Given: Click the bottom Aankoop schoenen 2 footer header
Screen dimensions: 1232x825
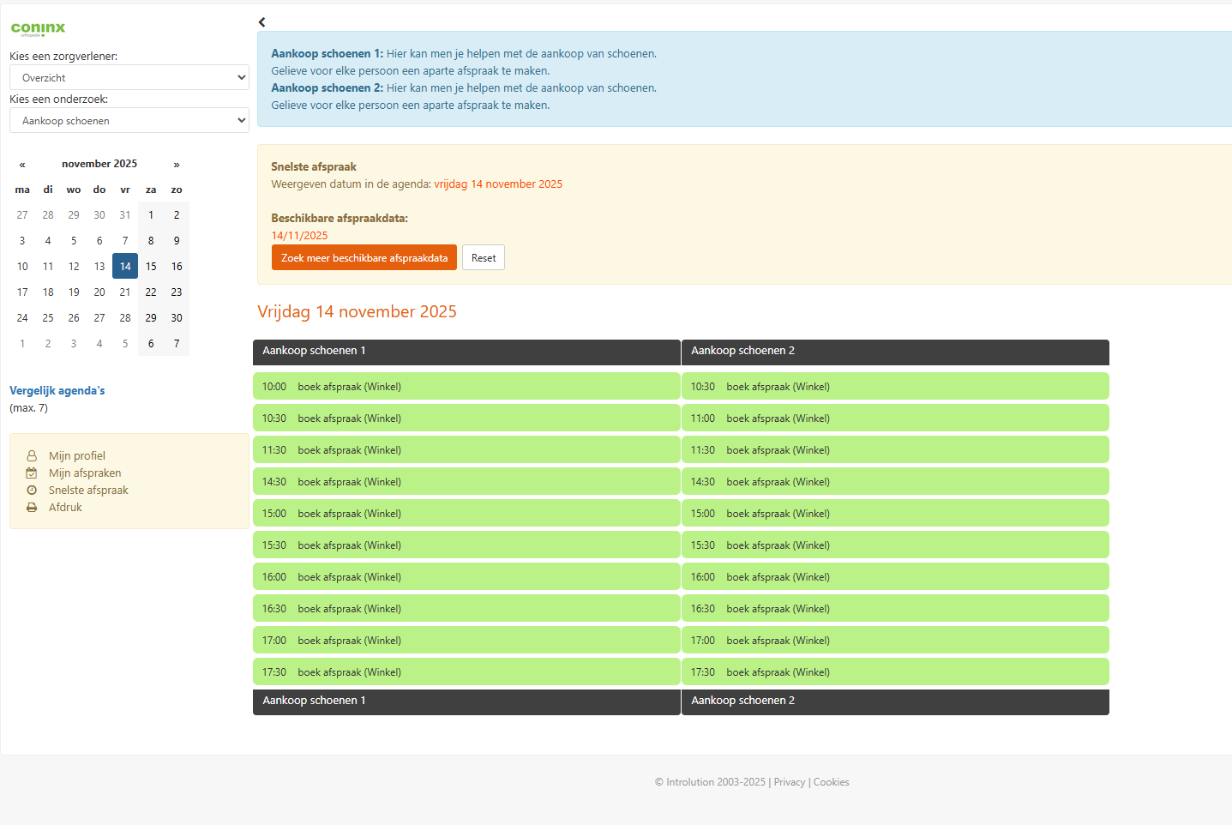Looking at the screenshot, I should click(895, 702).
